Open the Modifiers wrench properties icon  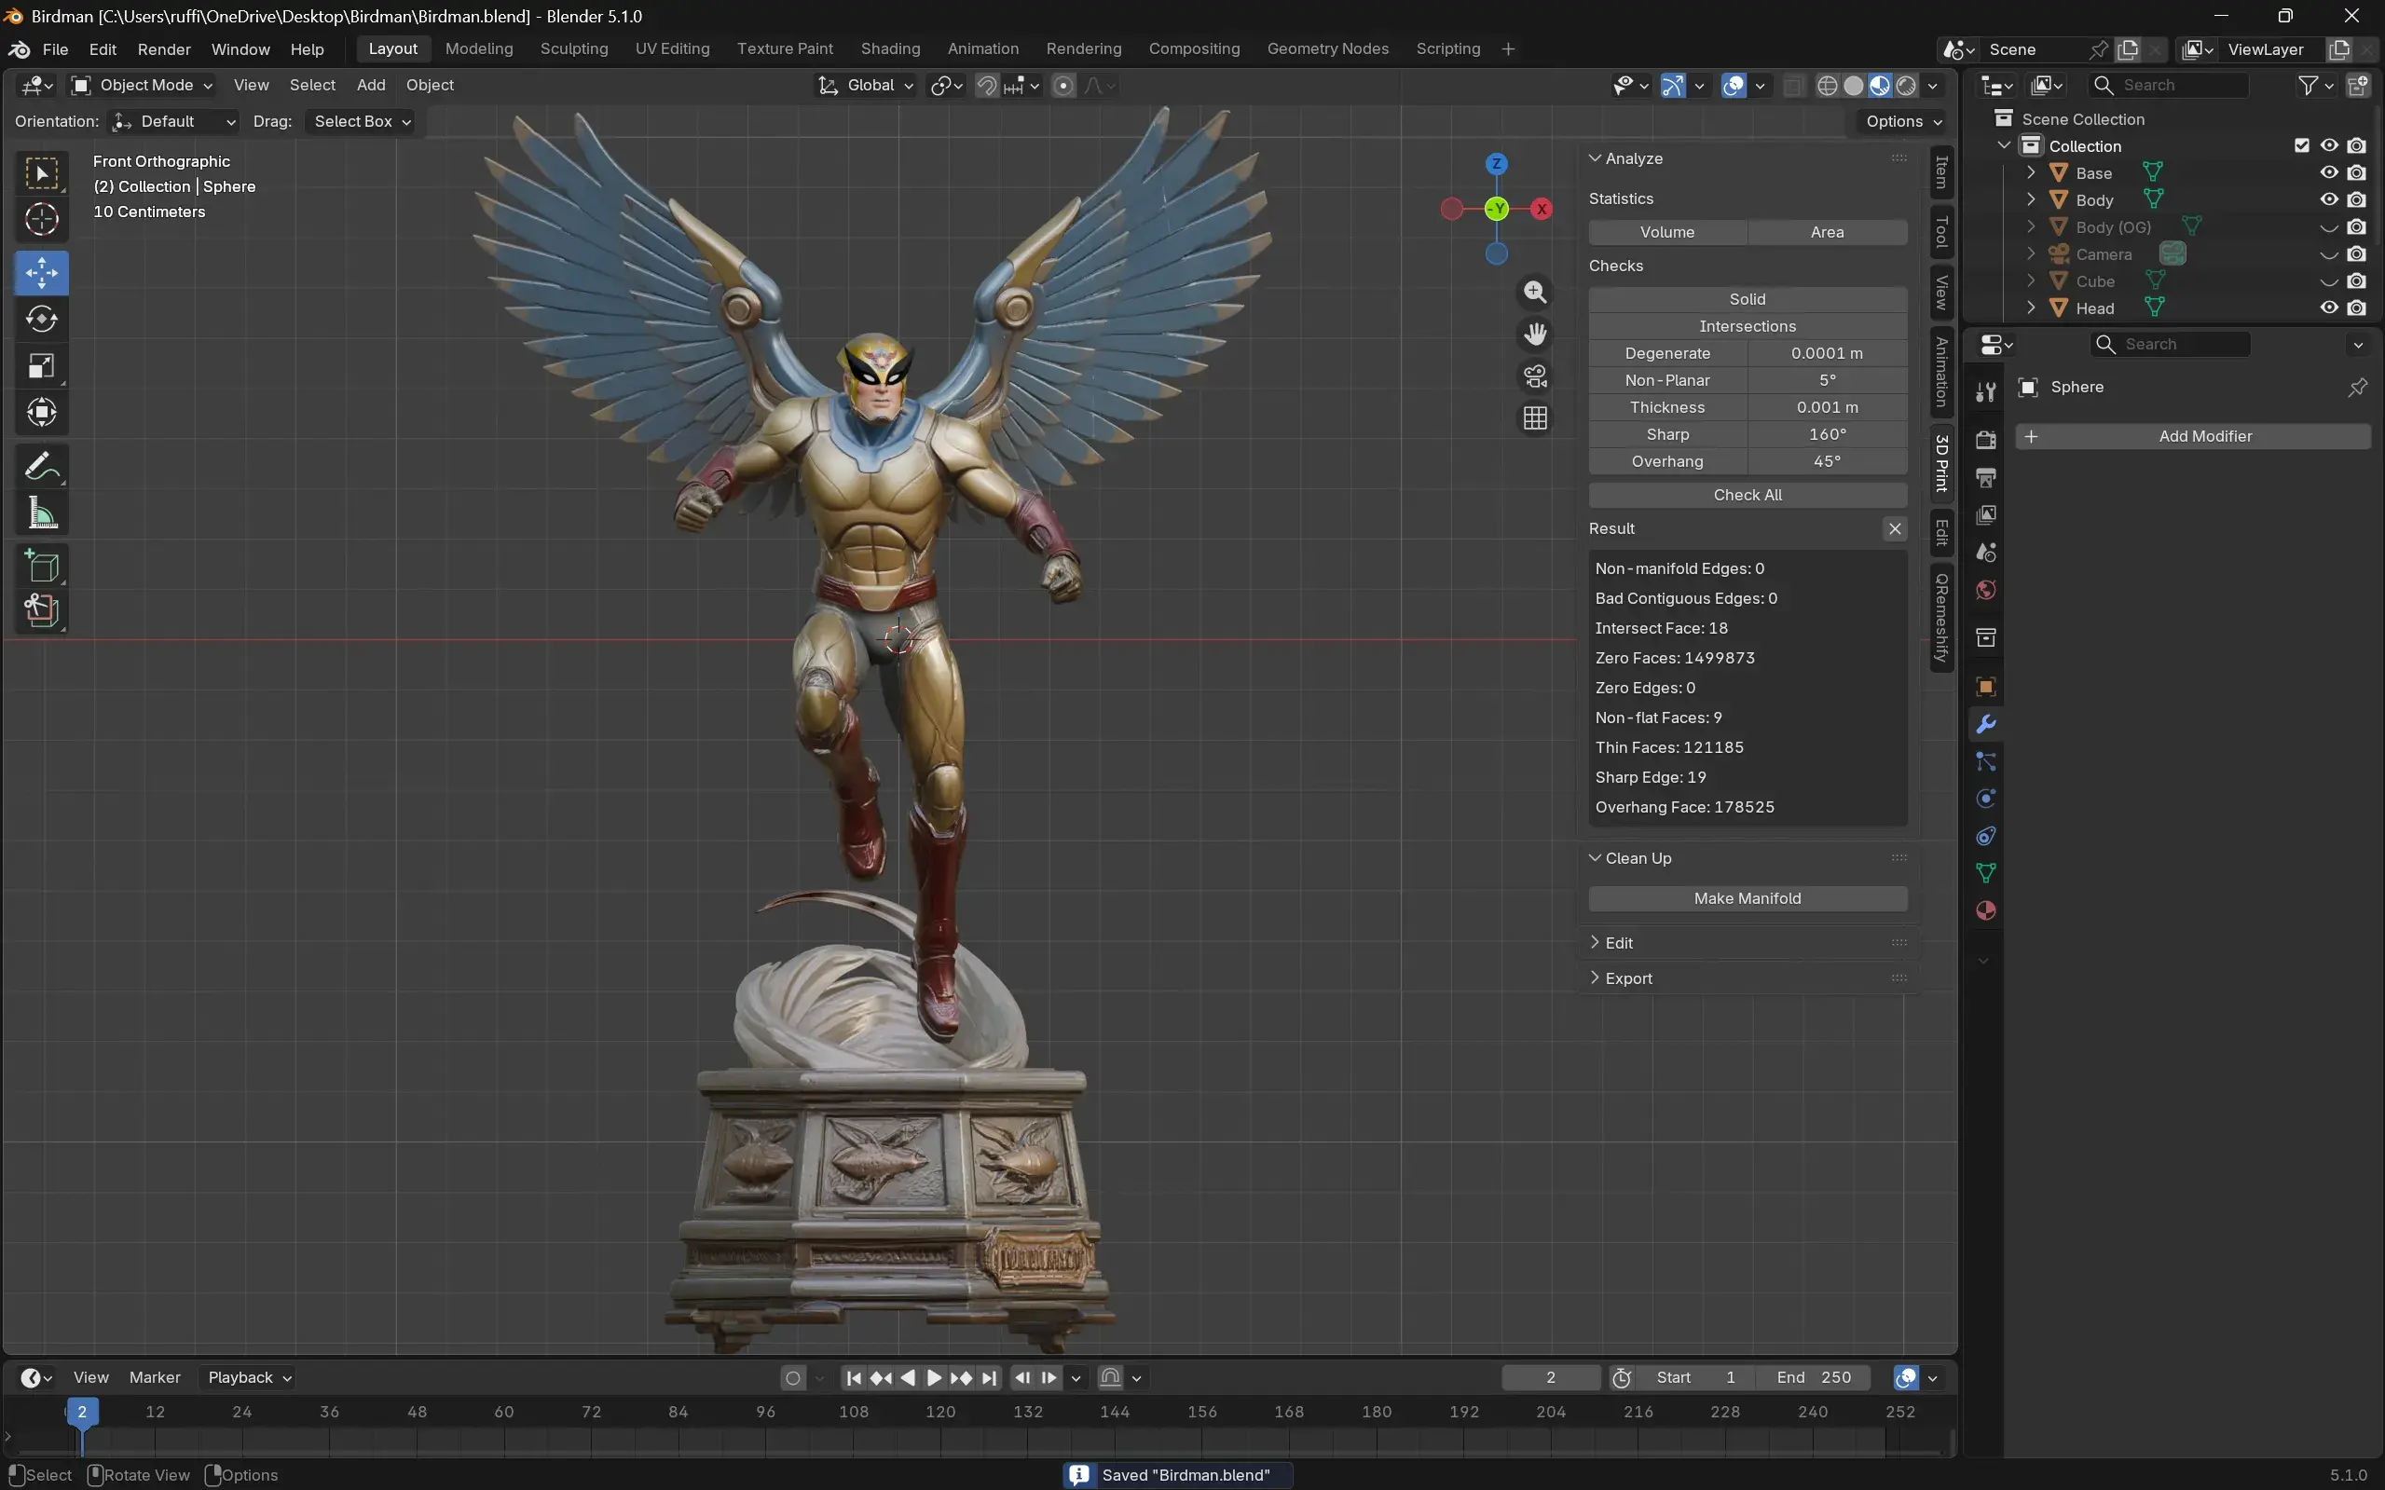(x=1986, y=724)
